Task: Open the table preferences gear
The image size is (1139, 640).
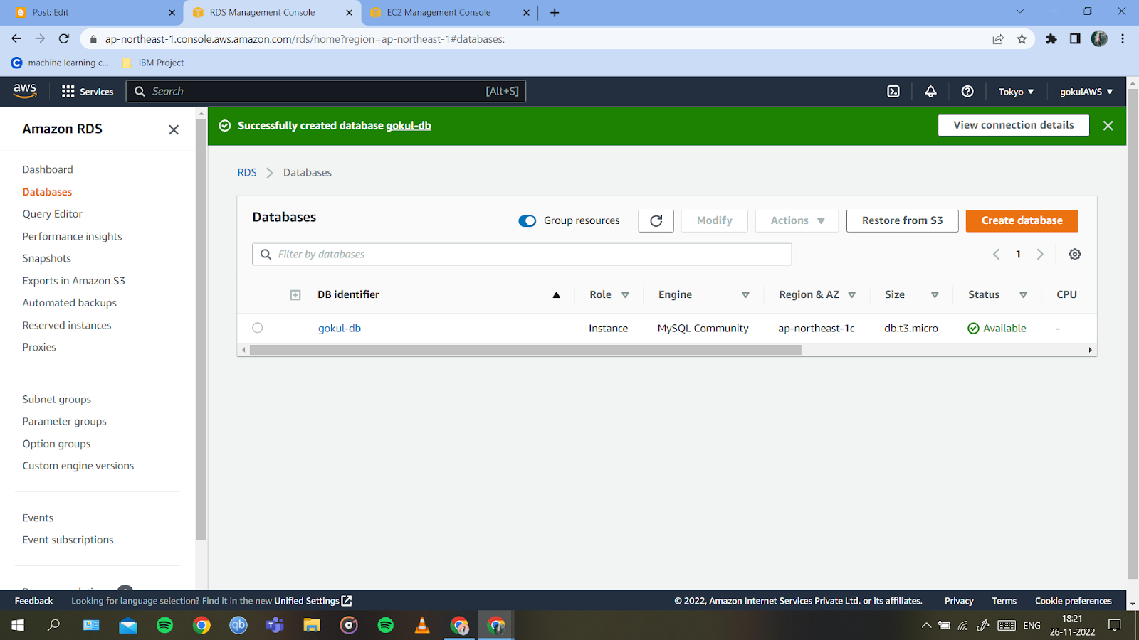Action: (x=1075, y=255)
